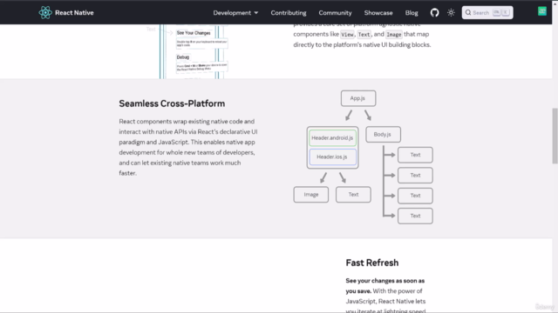
Task: Expand the Development dropdown menu
Action: click(x=235, y=13)
